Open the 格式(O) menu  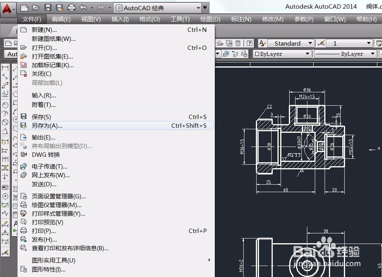[x=149, y=19]
